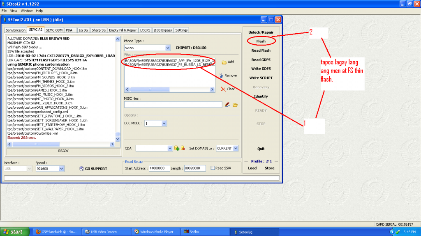Click the Elapsed: 283 secs. log line
The image size is (421, 236).
[21, 137]
